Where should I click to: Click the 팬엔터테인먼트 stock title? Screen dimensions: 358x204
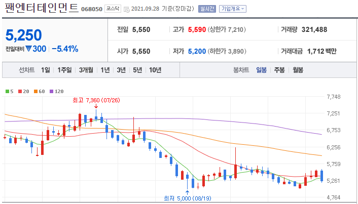click(42, 8)
